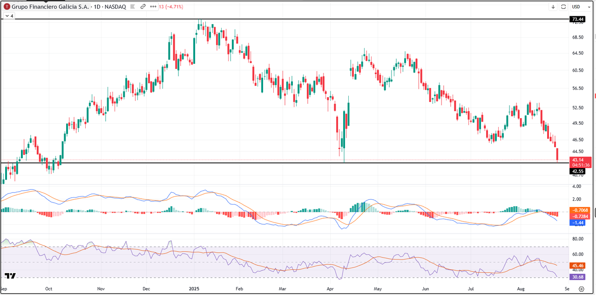596x295 pixels.
Task: Click the 2025 label on time axis
Action: click(x=194, y=289)
